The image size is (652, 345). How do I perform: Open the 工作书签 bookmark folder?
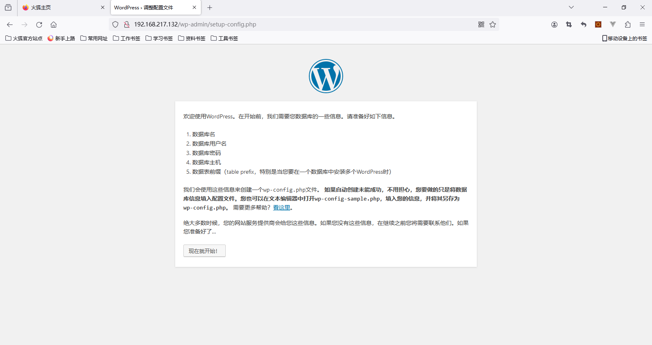[126, 38]
